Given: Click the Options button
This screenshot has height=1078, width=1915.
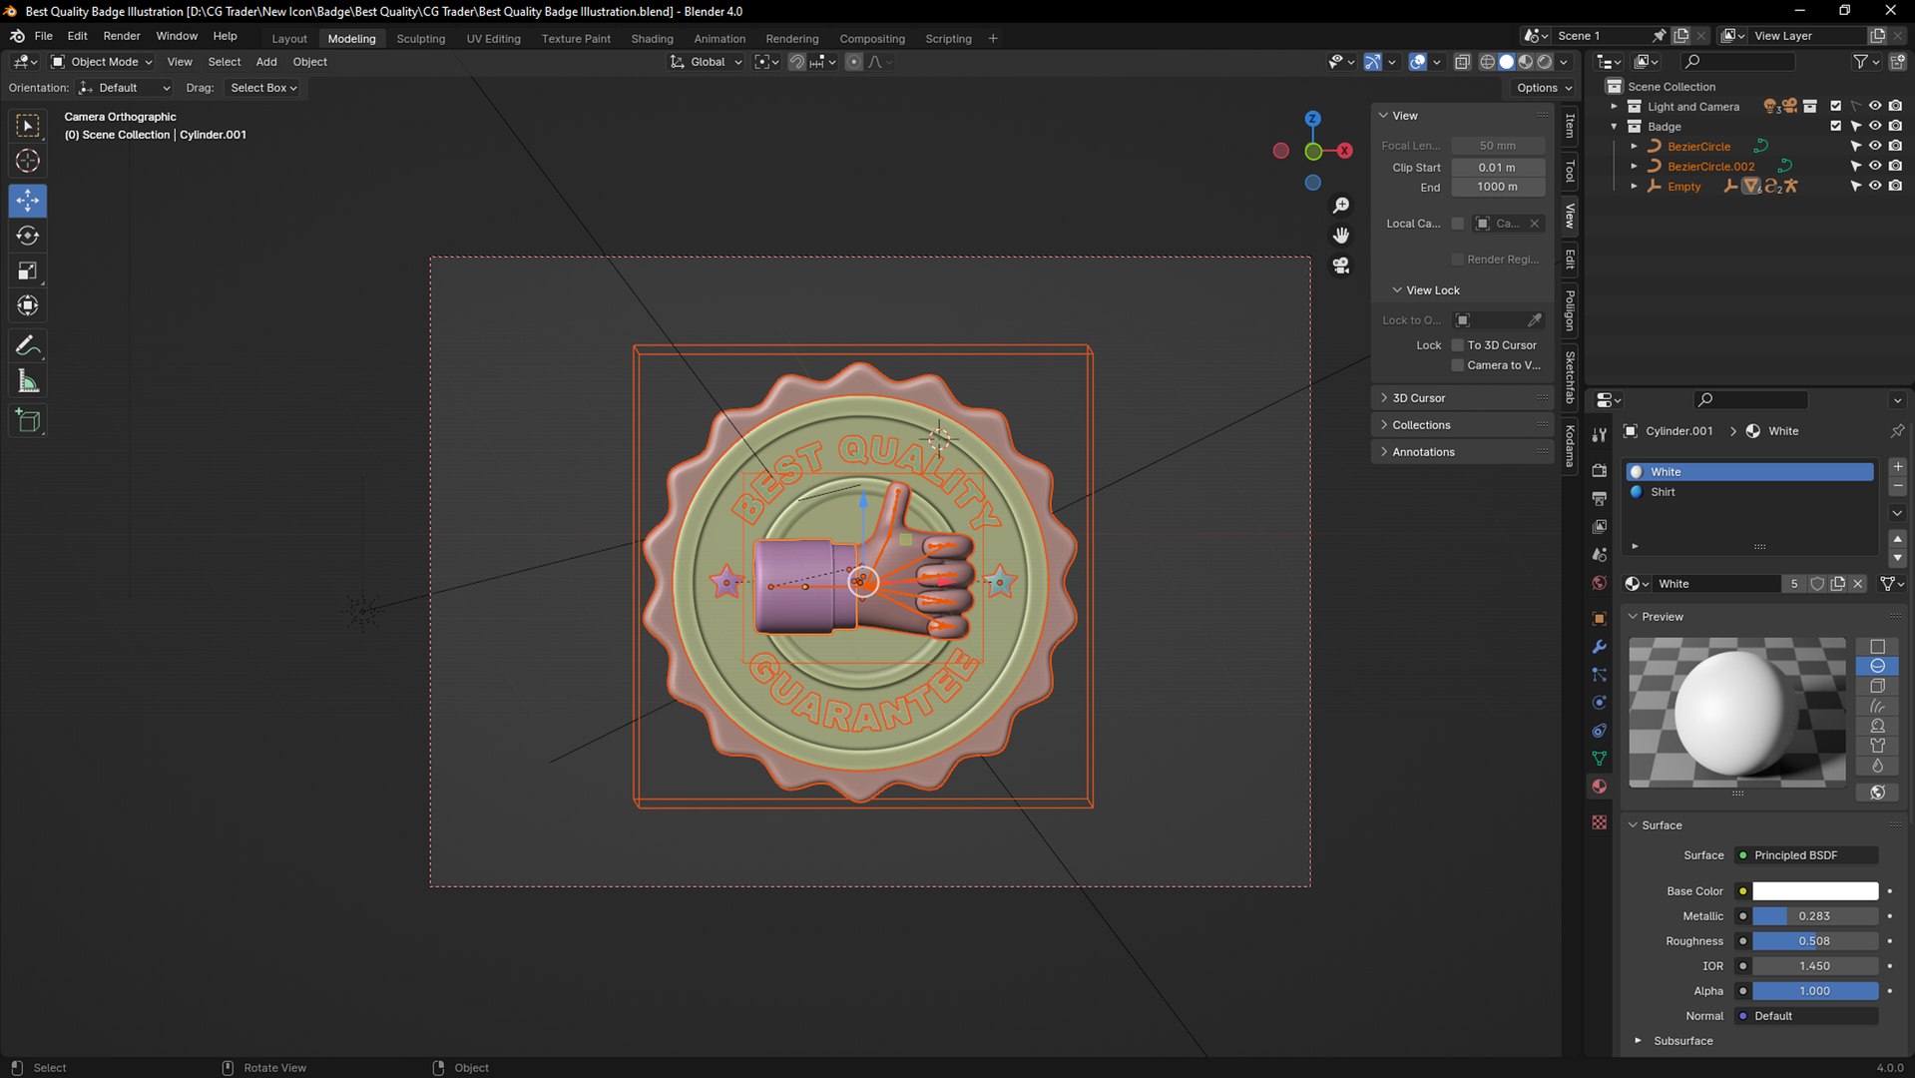Looking at the screenshot, I should [1544, 88].
